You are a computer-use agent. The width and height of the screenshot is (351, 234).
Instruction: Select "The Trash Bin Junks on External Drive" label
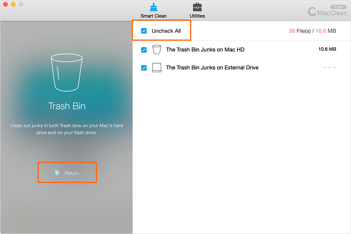coord(212,67)
